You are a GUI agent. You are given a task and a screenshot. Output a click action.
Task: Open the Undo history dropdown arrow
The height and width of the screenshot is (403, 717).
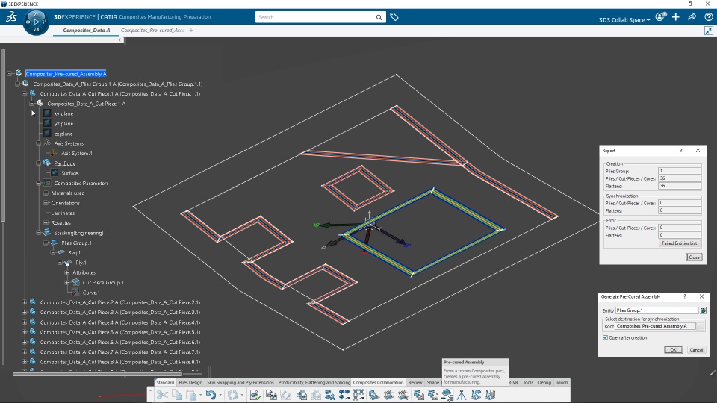pyautogui.click(x=220, y=395)
